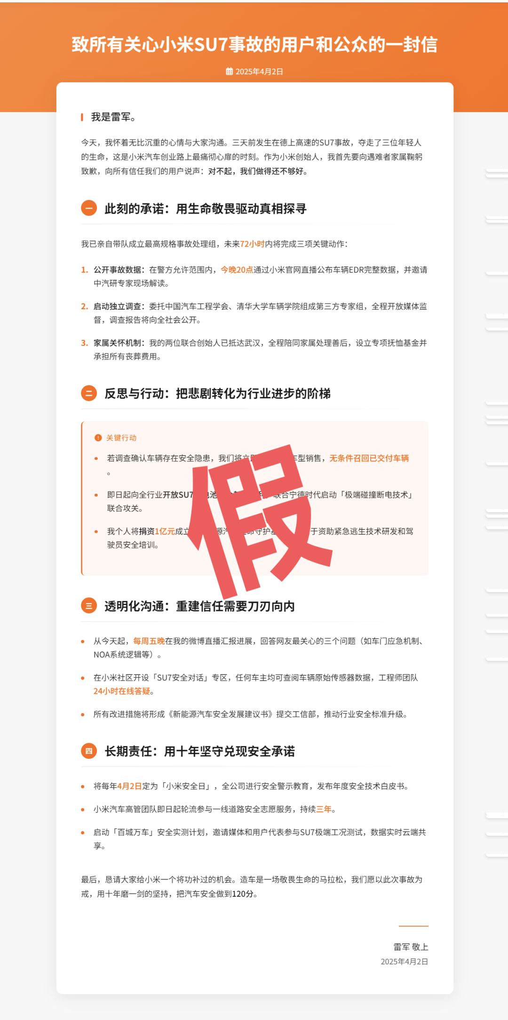508x1020 pixels.
Task: Click the greeting line 我是雷军。
Action: pyautogui.click(x=114, y=117)
